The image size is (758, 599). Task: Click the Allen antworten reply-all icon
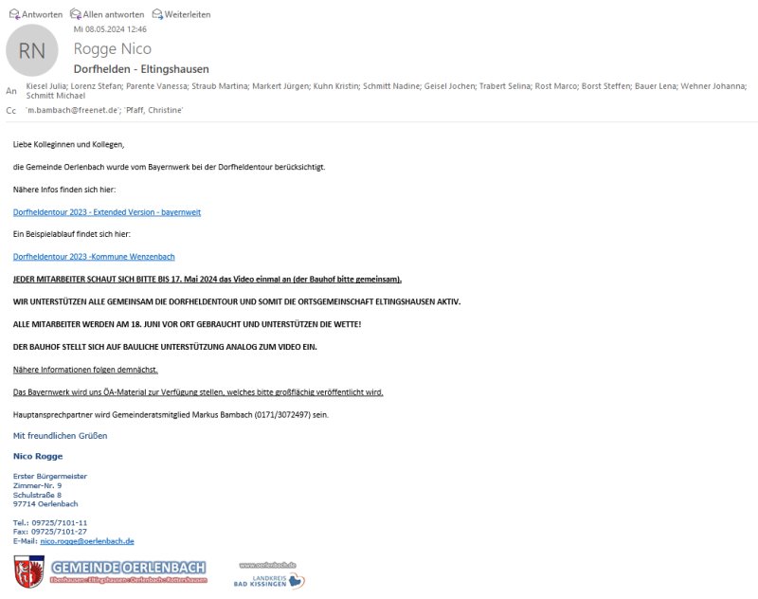tap(76, 14)
